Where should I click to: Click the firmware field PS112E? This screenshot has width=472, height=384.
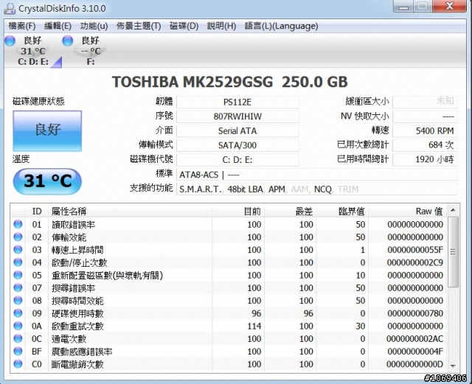coord(237,102)
